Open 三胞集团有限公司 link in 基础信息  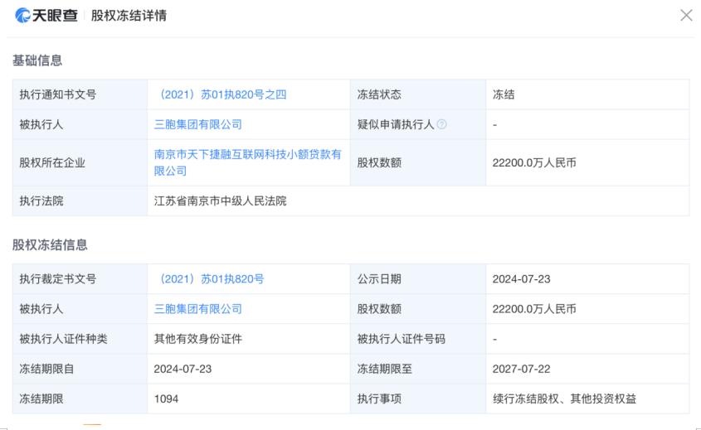coord(198,124)
